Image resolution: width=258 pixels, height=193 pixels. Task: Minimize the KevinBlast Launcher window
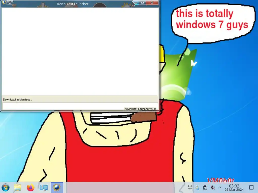[x=136, y=3]
